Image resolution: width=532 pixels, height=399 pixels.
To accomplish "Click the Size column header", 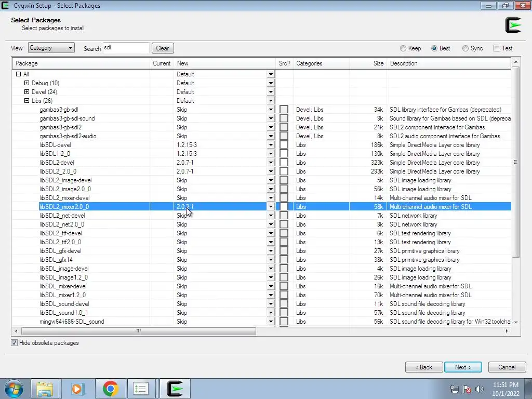I will [368, 63].
